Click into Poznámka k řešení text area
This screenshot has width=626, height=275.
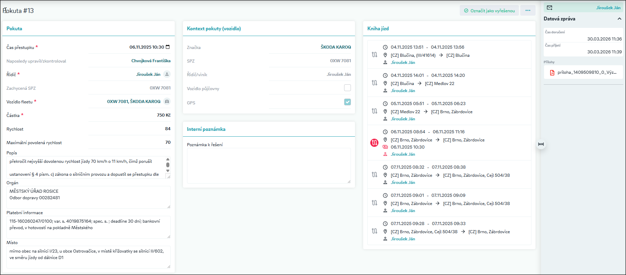pyautogui.click(x=269, y=166)
